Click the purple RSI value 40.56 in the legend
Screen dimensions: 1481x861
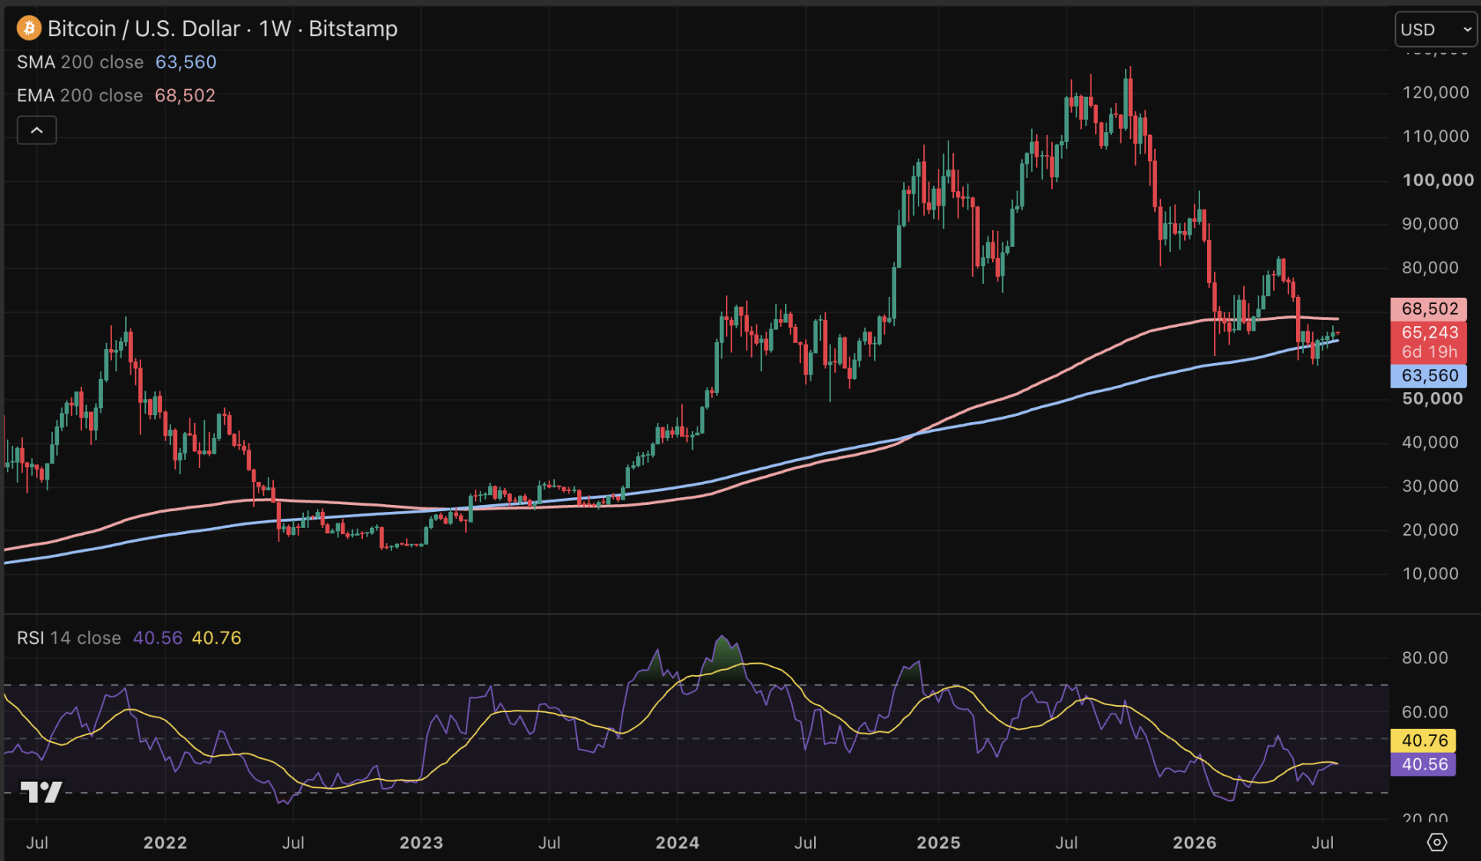(158, 638)
